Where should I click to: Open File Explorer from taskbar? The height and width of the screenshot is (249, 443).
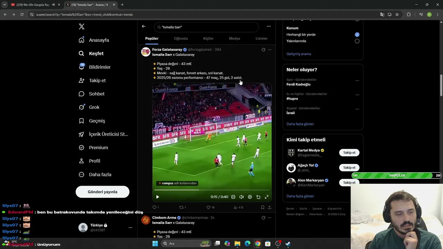[x=237, y=243]
